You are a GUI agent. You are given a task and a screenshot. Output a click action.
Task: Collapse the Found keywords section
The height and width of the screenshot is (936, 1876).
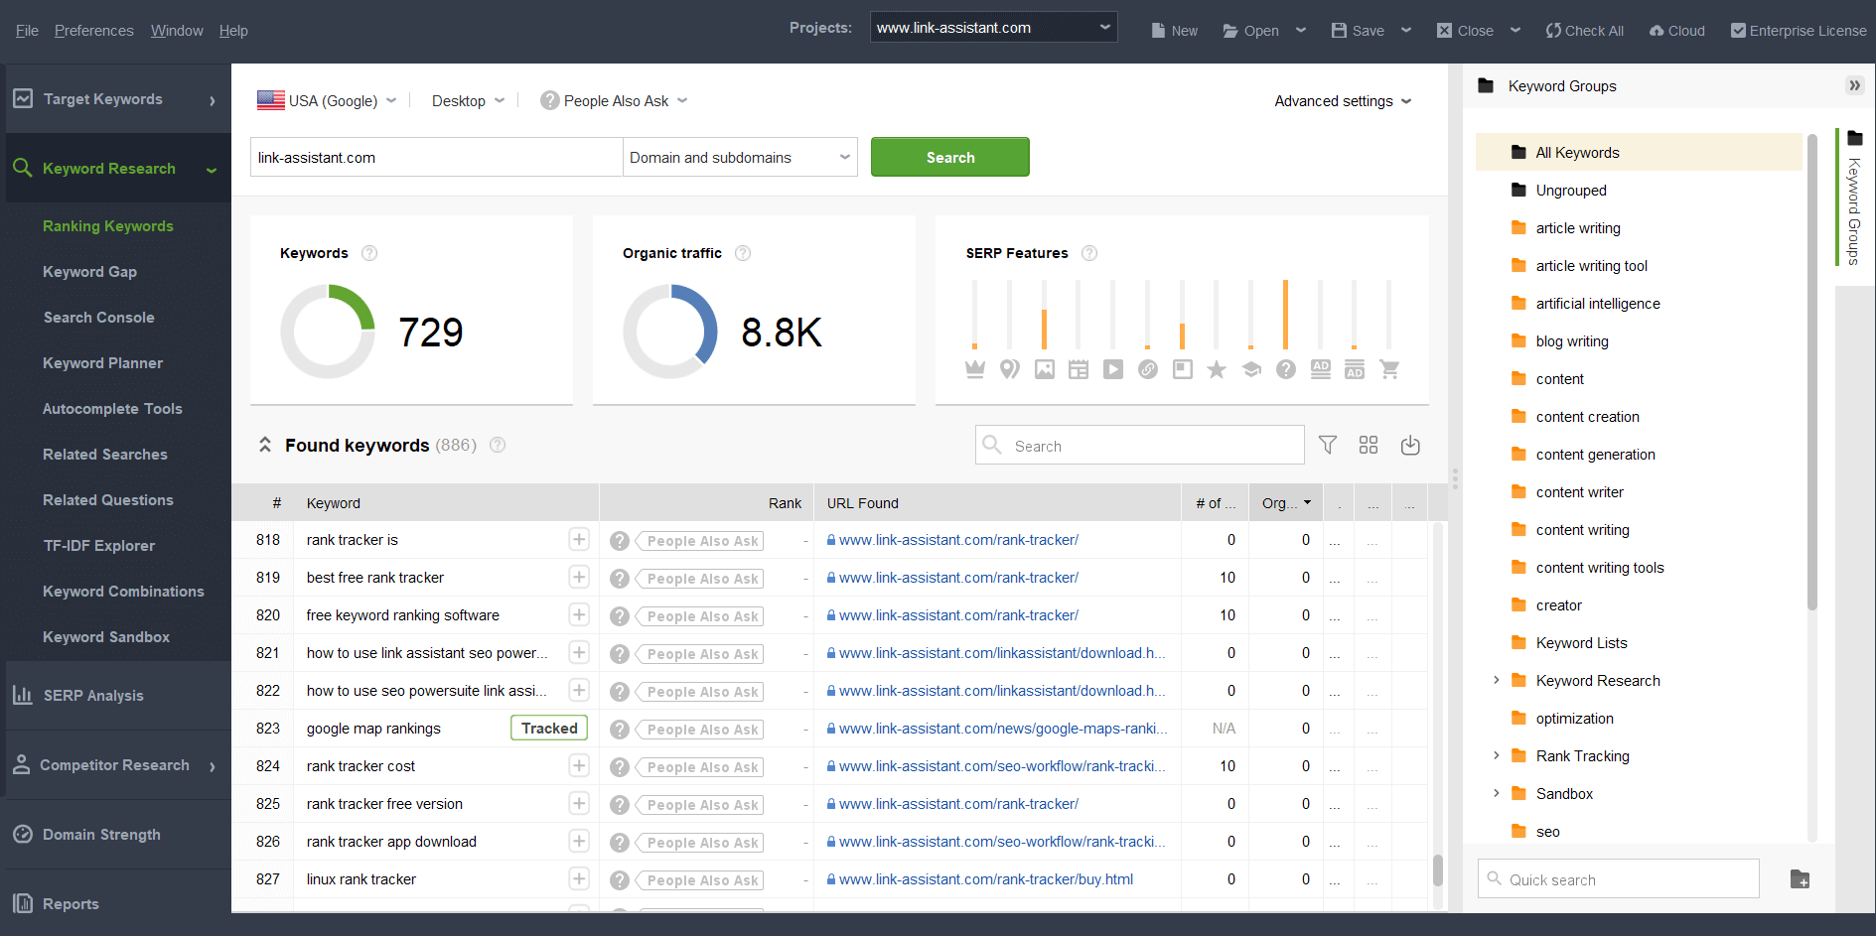pyautogui.click(x=265, y=445)
